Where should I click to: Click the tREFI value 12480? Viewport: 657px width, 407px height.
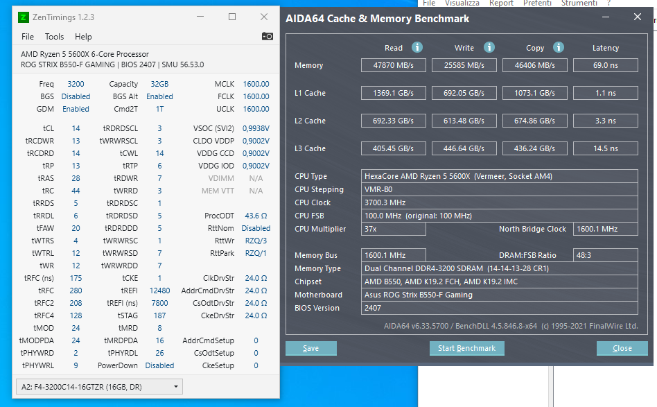tap(159, 291)
